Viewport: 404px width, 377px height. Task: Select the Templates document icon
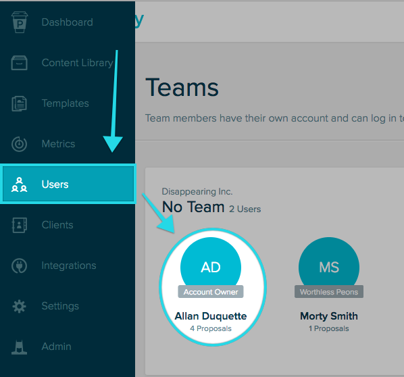pyautogui.click(x=20, y=103)
